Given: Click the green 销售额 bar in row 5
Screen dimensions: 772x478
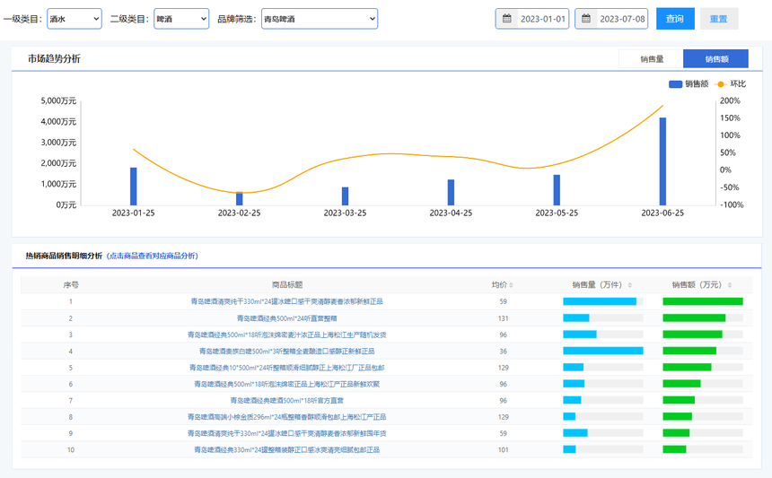Looking at the screenshot, I should pos(687,368).
